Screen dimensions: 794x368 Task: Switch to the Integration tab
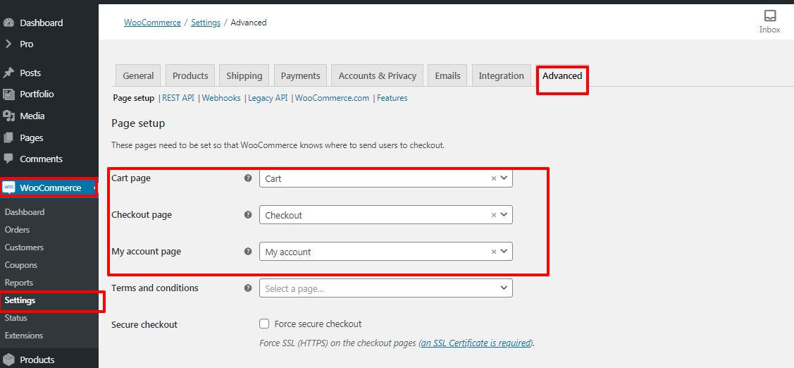(x=502, y=75)
